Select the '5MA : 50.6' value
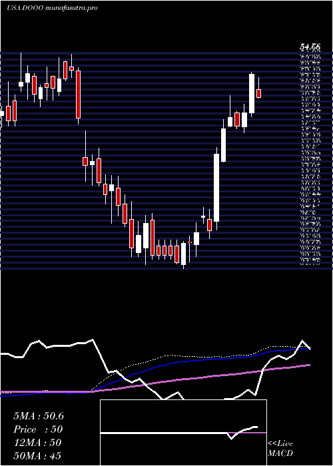Image resolution: width=333 pixels, height=466 pixels. tap(39, 416)
